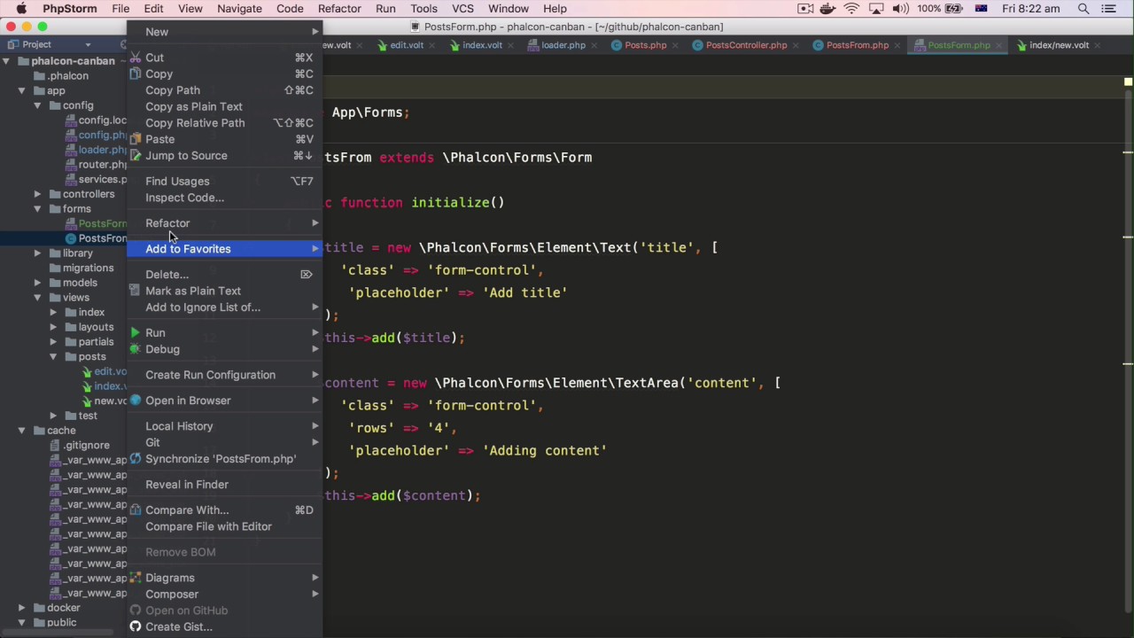Image resolution: width=1134 pixels, height=638 pixels.
Task: Choose Refactor from the context menu
Action: click(225, 223)
